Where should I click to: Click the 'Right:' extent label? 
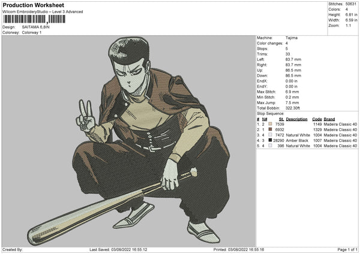[x=262, y=65]
